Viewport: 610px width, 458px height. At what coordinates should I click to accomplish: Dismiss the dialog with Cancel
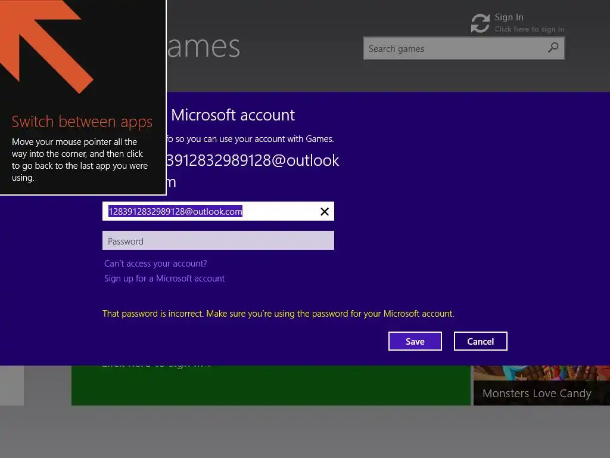coord(481,341)
